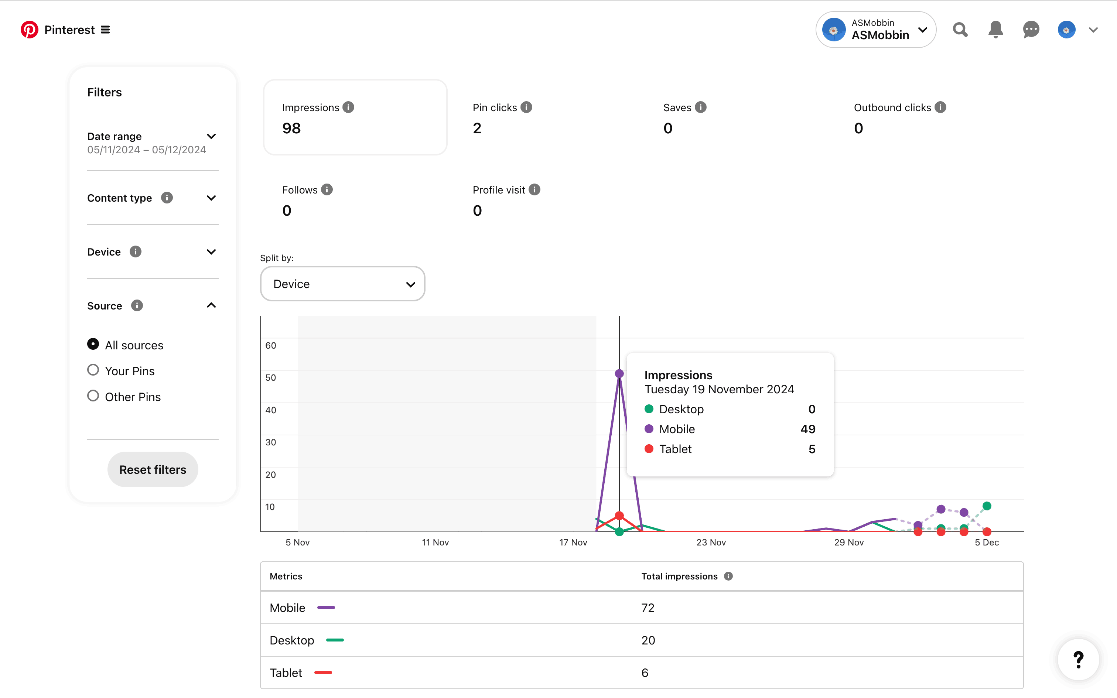The image size is (1117, 698).
Task: Click the purple Mobile legend swatch
Action: pos(326,608)
